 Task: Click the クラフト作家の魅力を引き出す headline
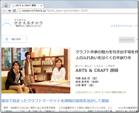(107, 52)
